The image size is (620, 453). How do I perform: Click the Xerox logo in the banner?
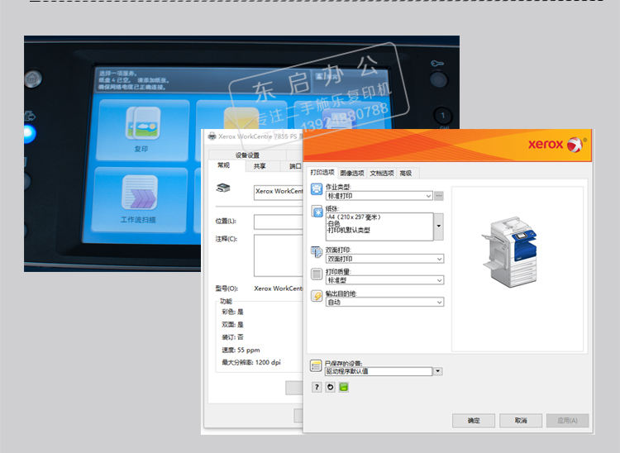tap(557, 145)
